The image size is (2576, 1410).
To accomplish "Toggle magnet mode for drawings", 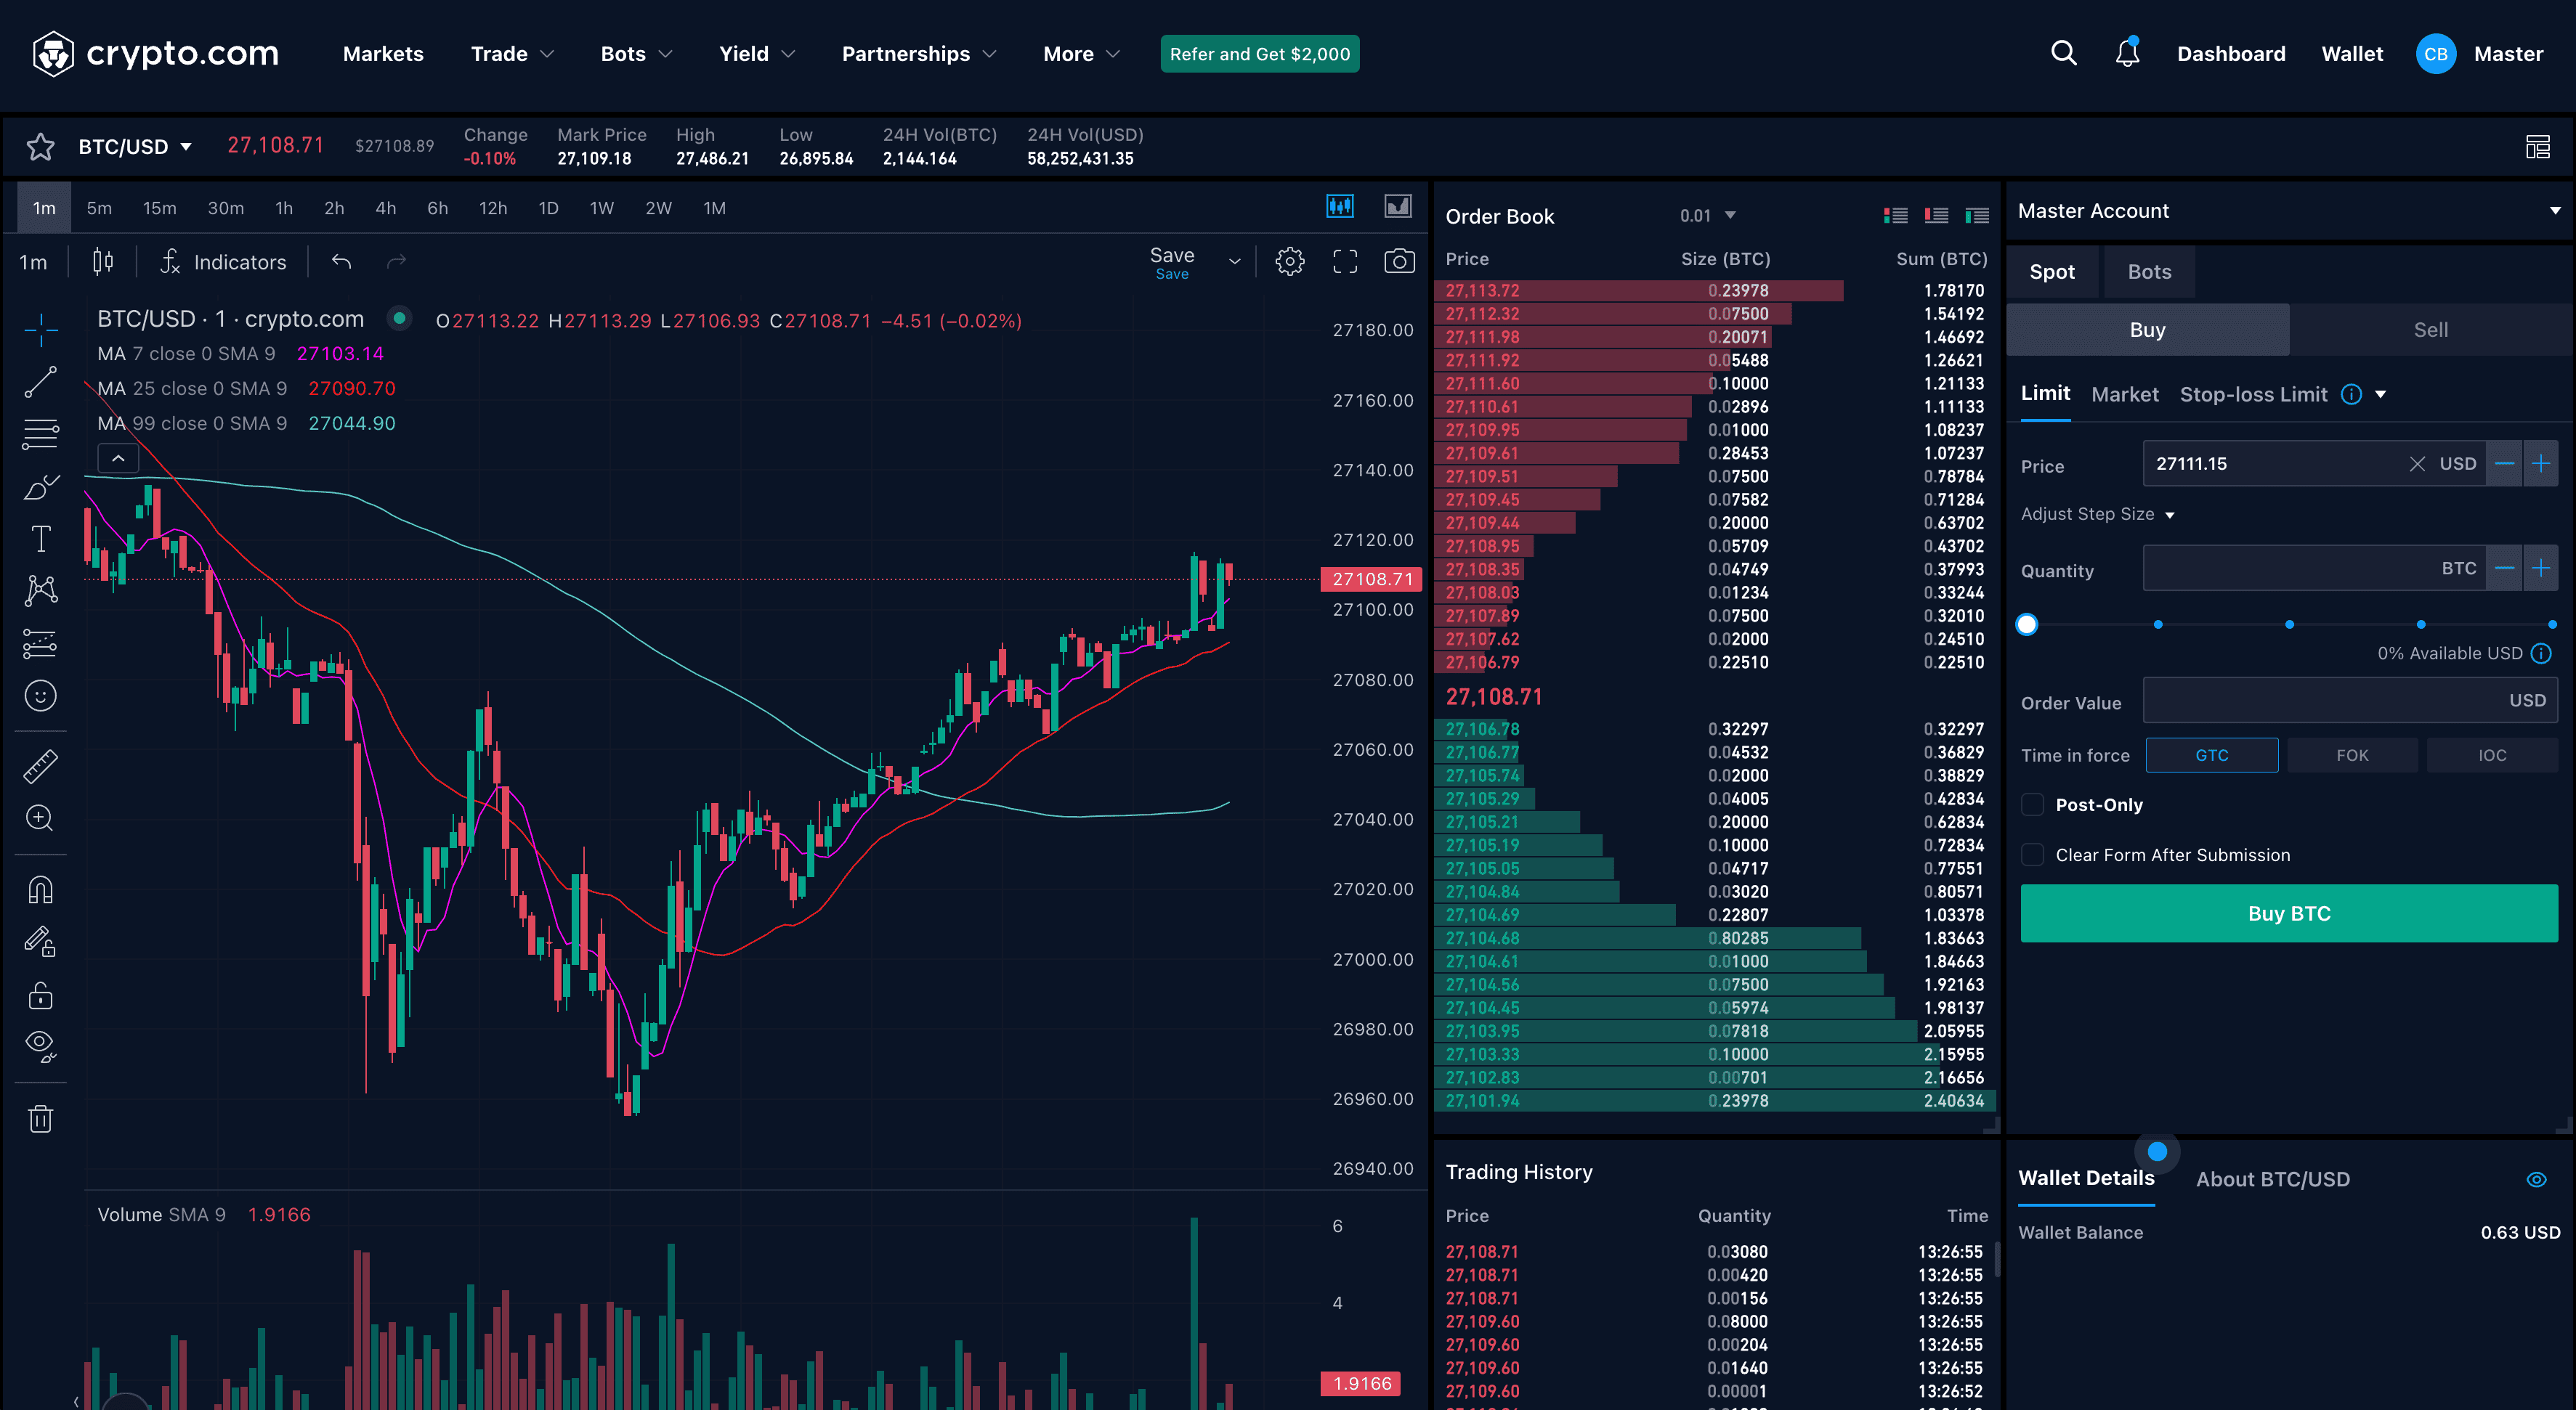I will pyautogui.click(x=41, y=889).
